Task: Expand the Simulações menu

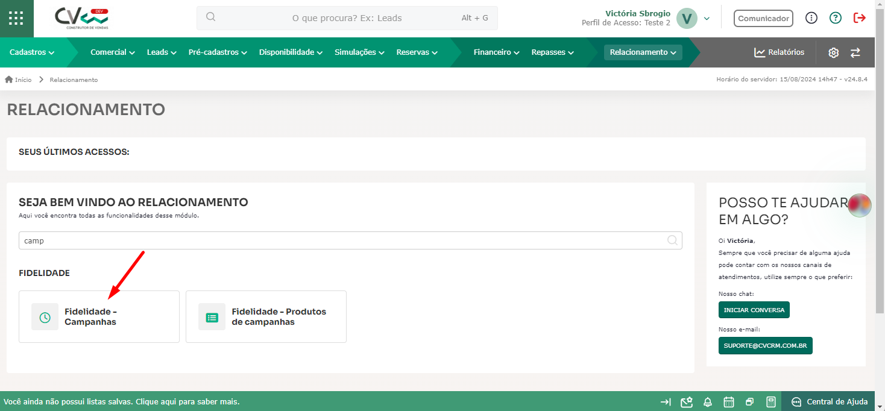Action: tap(359, 52)
